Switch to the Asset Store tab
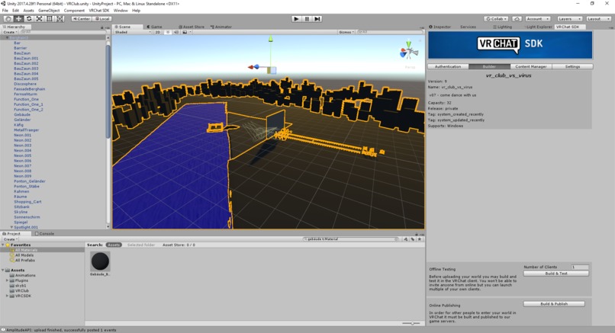The height and width of the screenshot is (333, 615). [x=192, y=27]
